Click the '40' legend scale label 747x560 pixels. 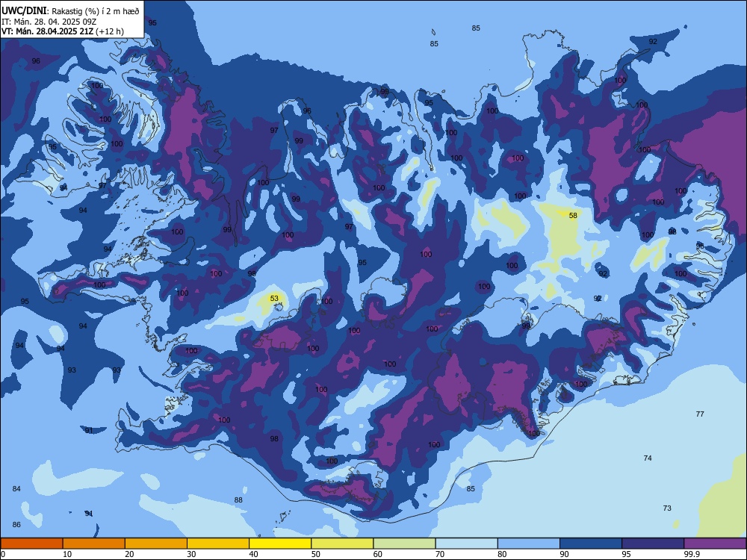[x=254, y=554]
